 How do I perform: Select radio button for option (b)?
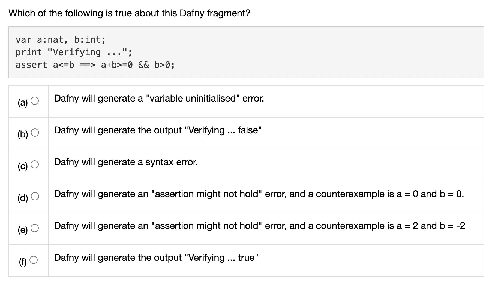click(x=35, y=133)
